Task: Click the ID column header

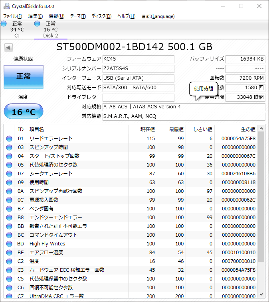Action: click(x=21, y=129)
